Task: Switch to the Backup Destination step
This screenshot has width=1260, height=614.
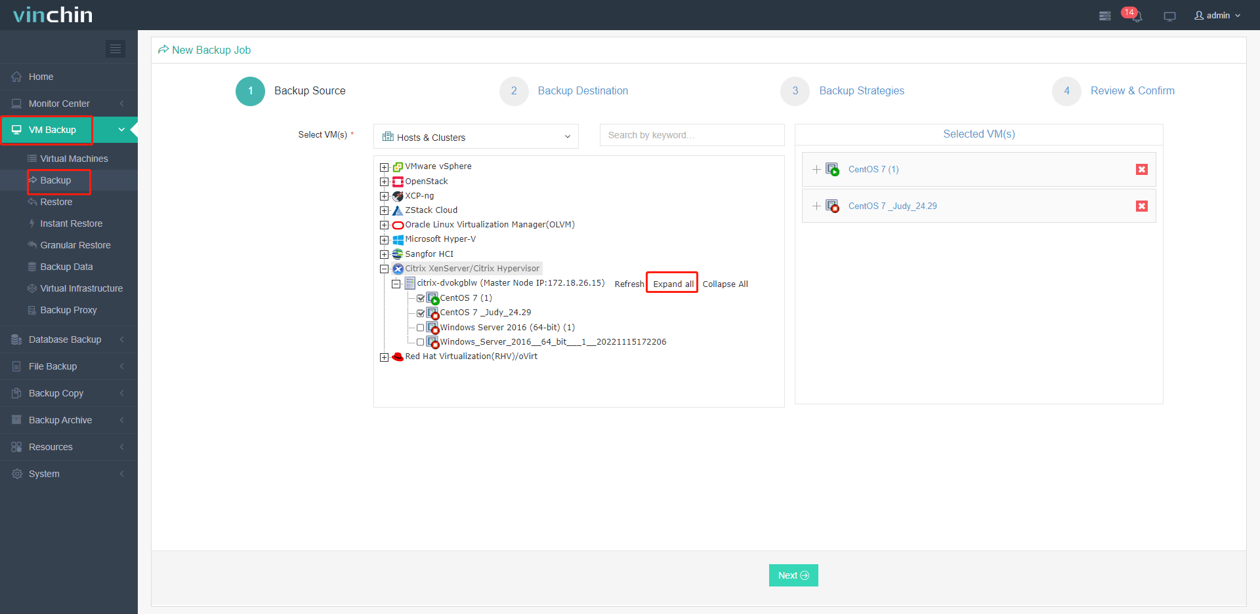Action: [x=582, y=91]
